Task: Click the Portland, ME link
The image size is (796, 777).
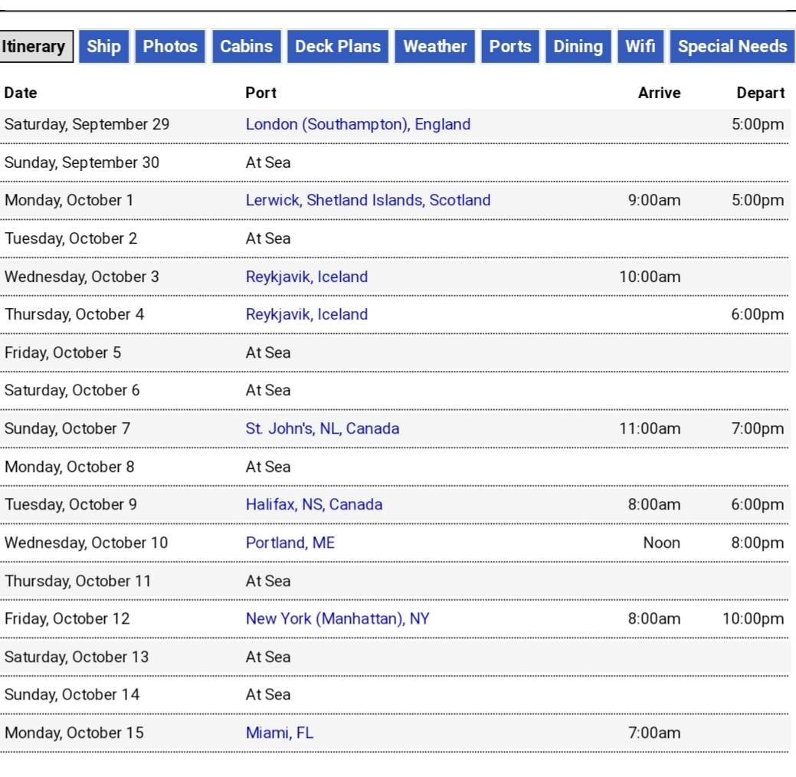Action: [290, 543]
